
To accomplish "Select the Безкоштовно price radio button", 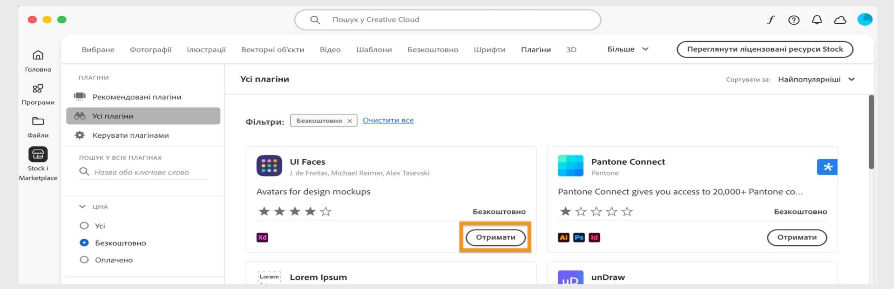I will click(x=84, y=243).
